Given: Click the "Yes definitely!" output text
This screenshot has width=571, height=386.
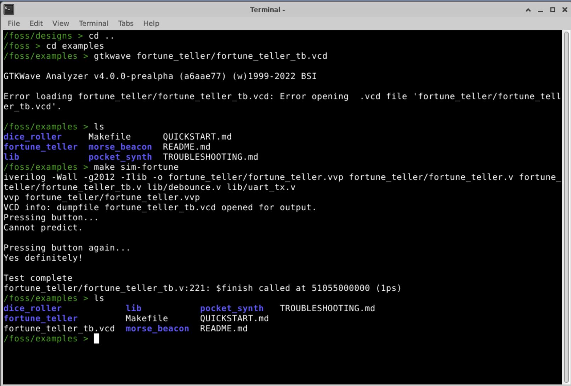Looking at the screenshot, I should 43,258.
